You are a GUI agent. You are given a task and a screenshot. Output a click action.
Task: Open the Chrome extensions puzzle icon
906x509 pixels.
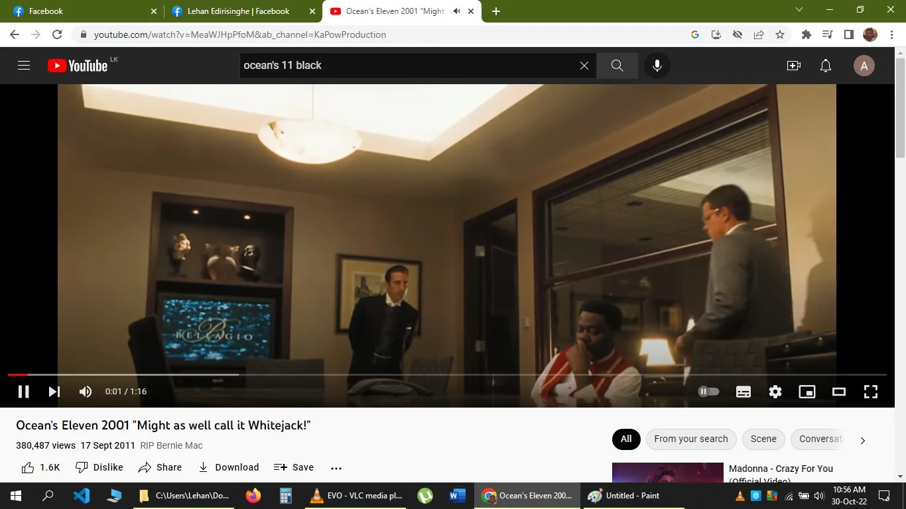807,34
